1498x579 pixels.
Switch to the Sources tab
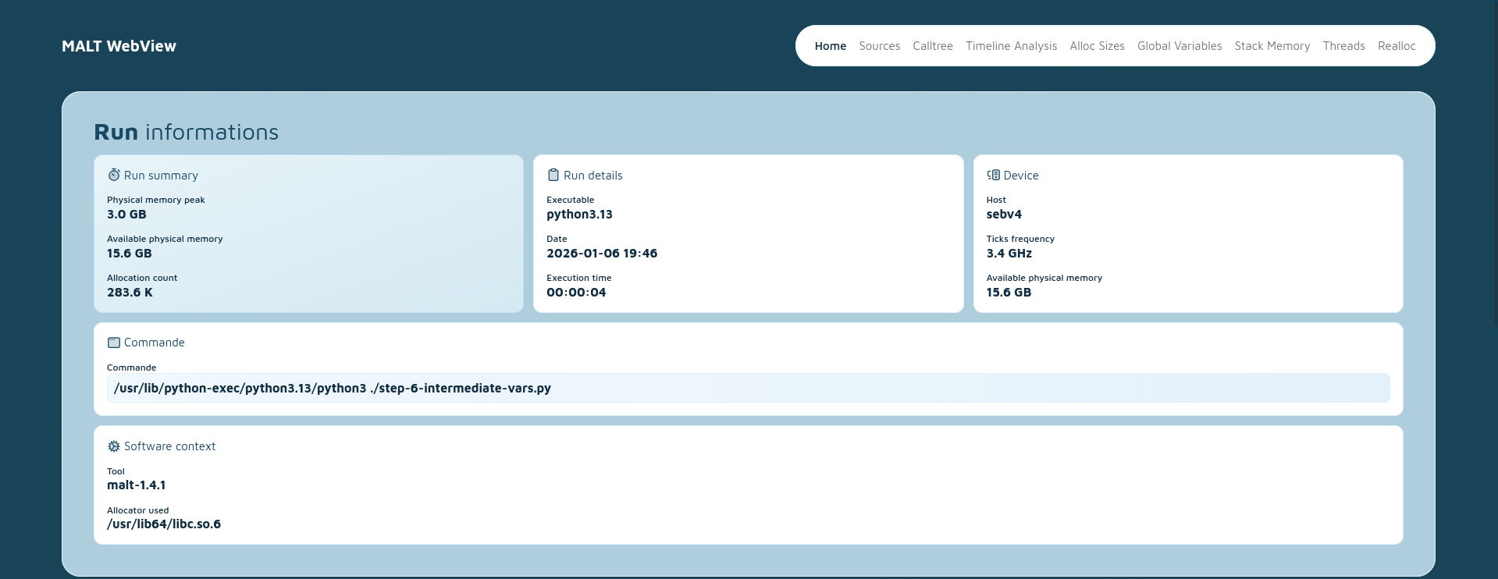point(879,46)
